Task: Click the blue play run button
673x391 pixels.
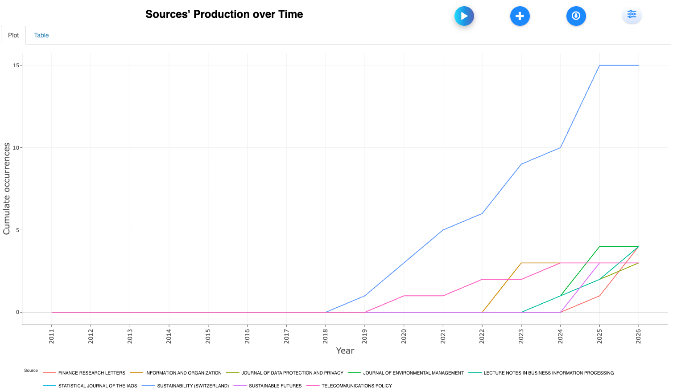Action: coord(464,16)
